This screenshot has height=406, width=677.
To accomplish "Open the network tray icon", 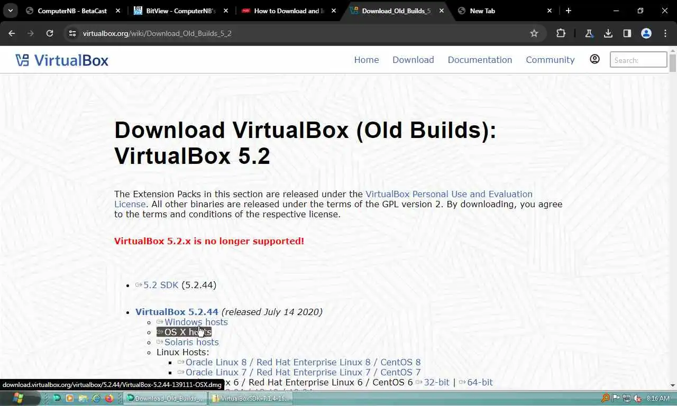I will (x=627, y=398).
